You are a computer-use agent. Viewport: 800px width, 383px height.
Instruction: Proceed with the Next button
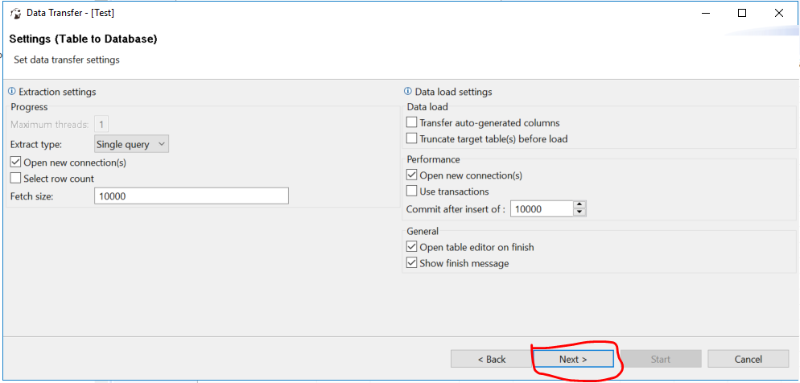point(573,359)
